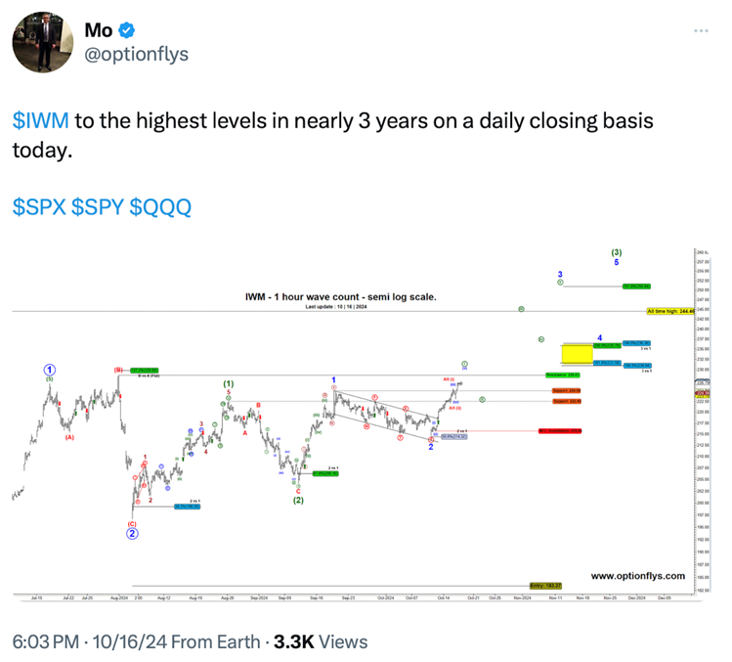Select the yellow All time high label
The image size is (732, 662).
coord(663,312)
